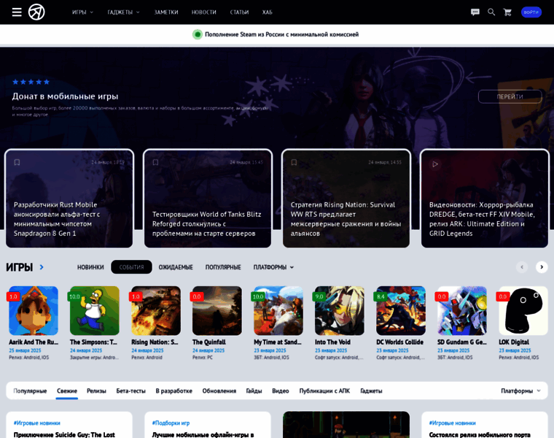This screenshot has height=438, width=554.
Task: Select the СОБЫТИЯ games filter
Action: click(131, 267)
